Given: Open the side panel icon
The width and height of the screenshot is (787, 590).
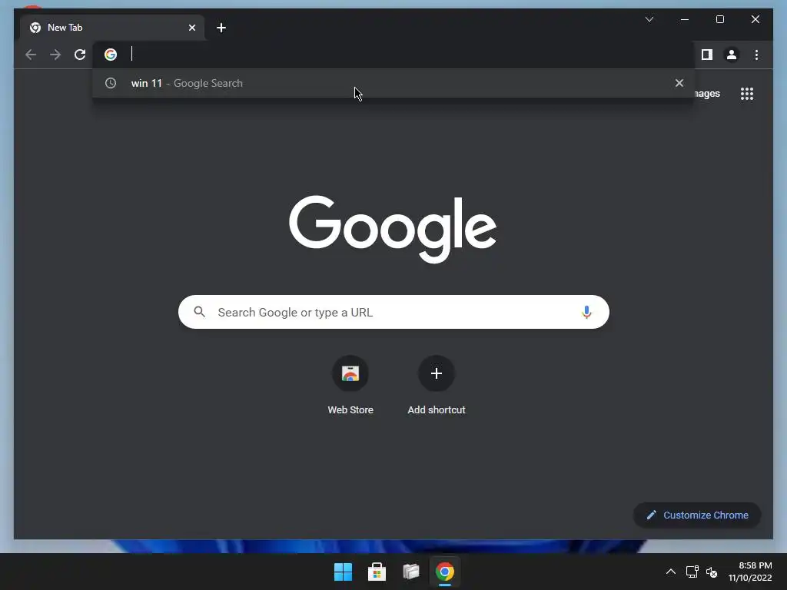Looking at the screenshot, I should click(x=707, y=55).
